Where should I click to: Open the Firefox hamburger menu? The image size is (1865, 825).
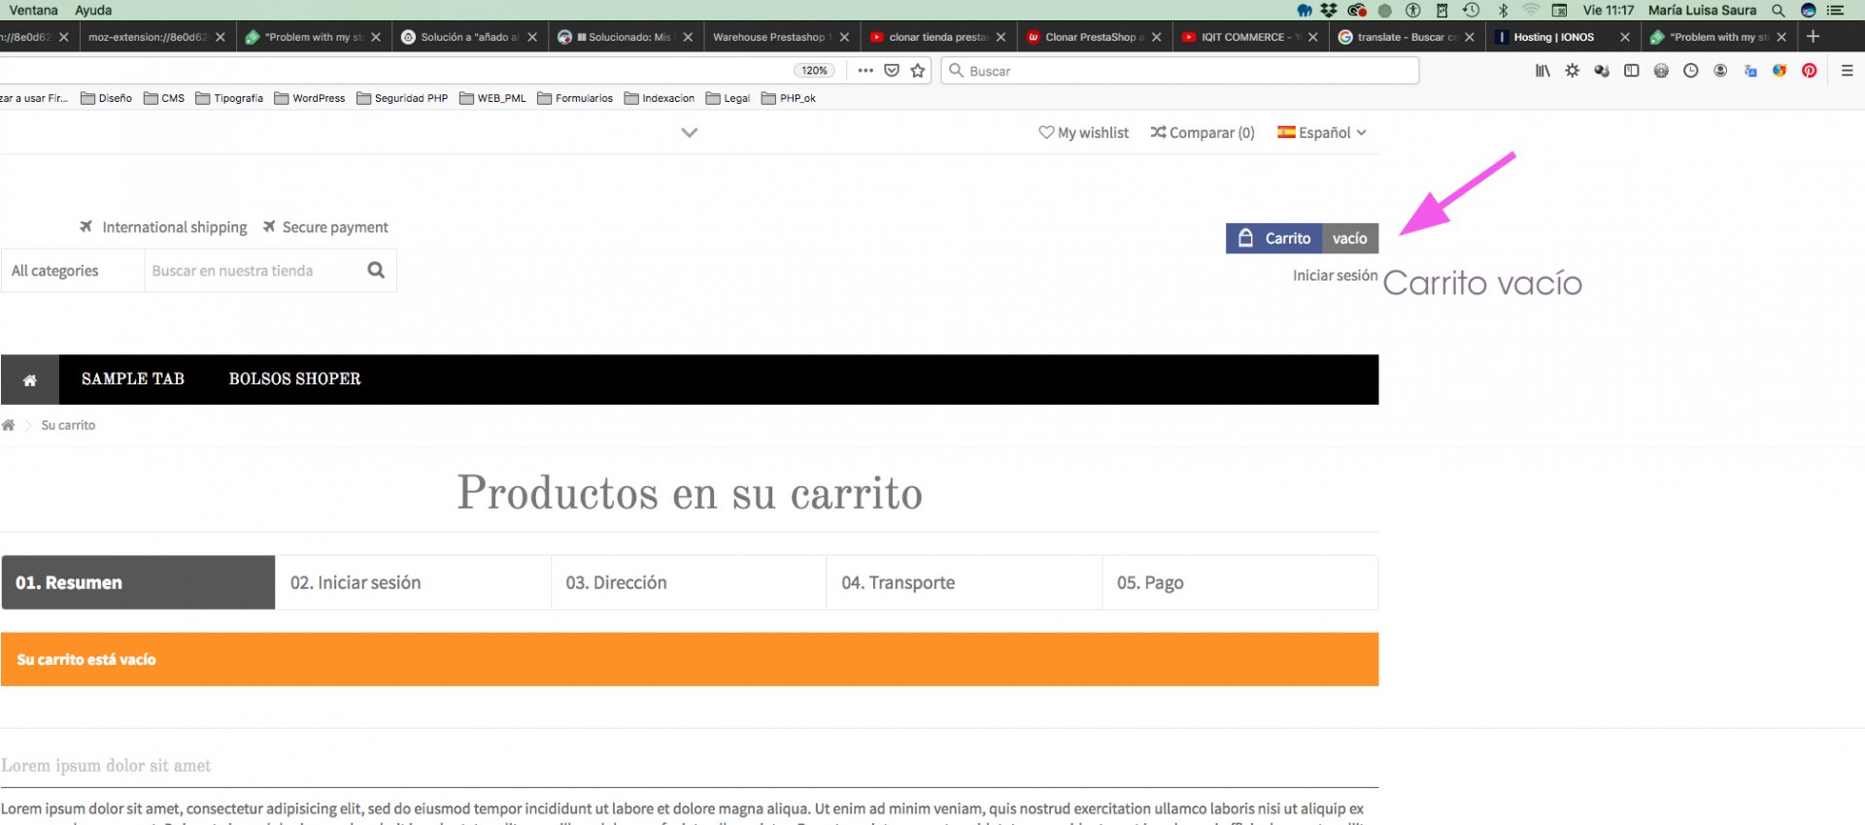[1848, 71]
